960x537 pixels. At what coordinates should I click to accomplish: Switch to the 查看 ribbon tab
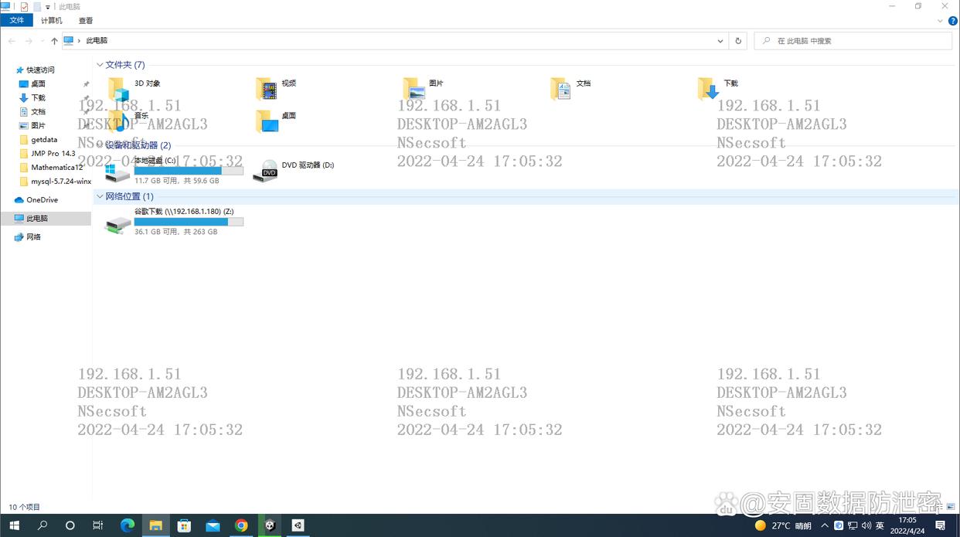point(86,21)
